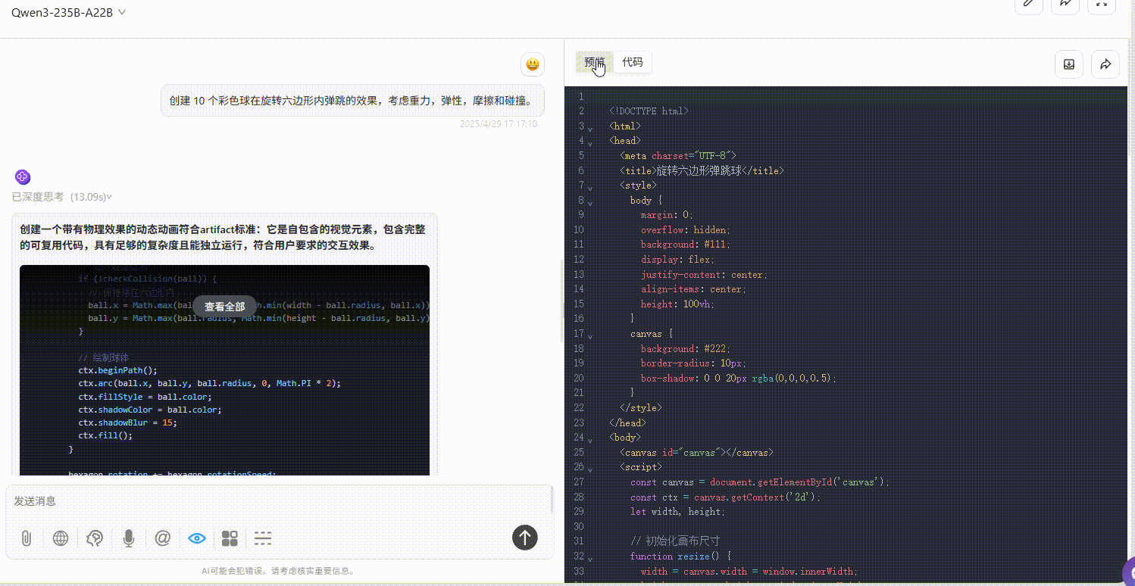
Task: Click the height: 100vh code line
Action: click(x=677, y=304)
